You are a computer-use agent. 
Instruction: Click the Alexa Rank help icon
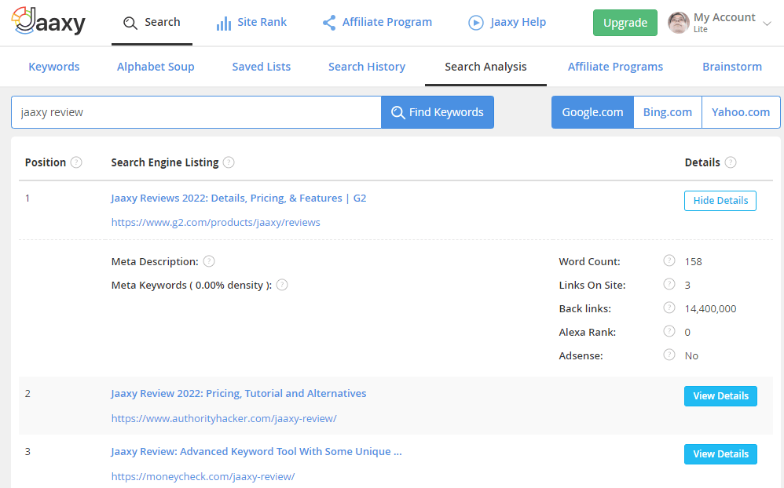coord(669,330)
